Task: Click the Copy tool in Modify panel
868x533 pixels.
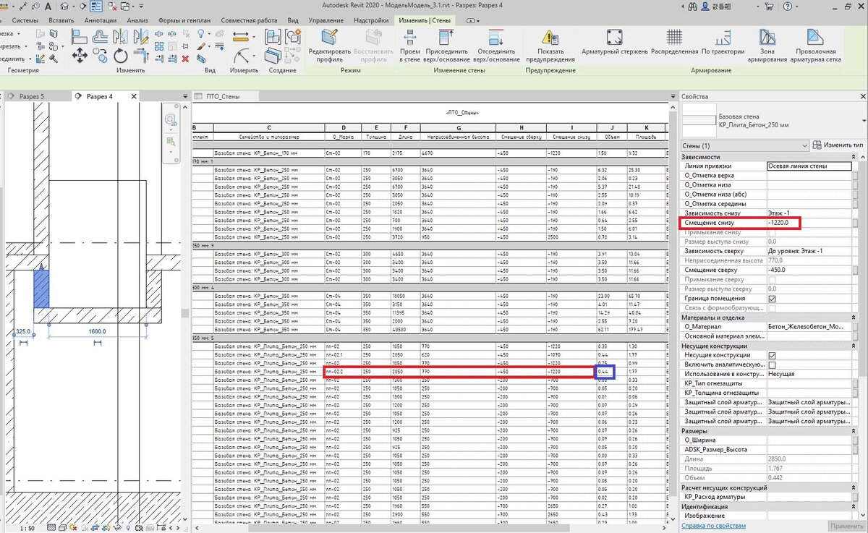Action: click(x=100, y=56)
